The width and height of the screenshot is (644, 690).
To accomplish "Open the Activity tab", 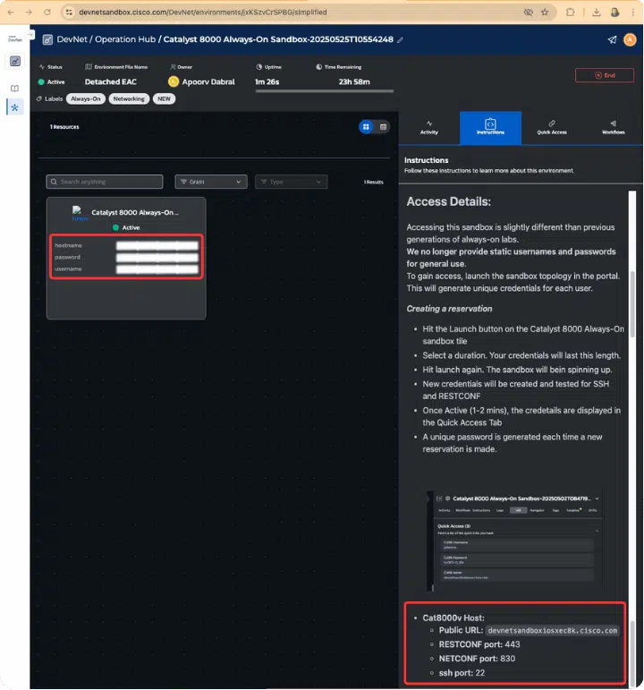I will pyautogui.click(x=429, y=127).
